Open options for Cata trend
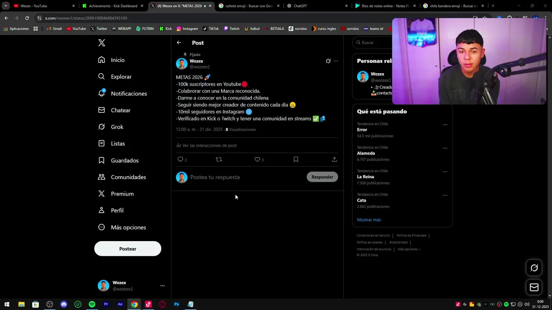 (445, 195)
